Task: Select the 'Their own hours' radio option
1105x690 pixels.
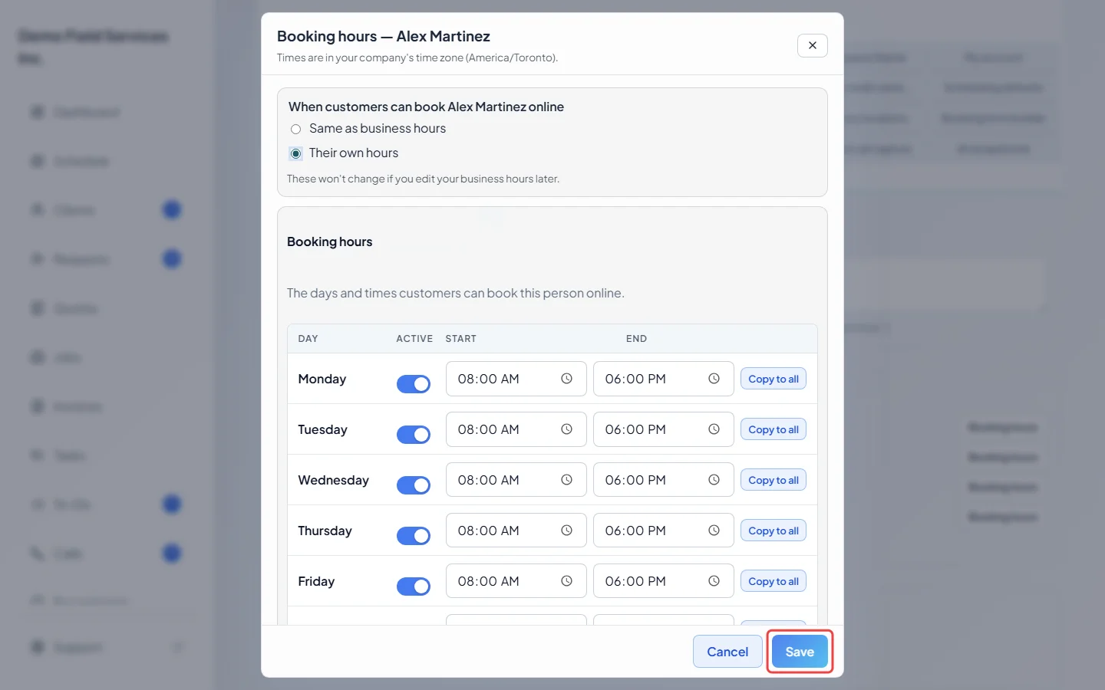Action: coord(295,153)
